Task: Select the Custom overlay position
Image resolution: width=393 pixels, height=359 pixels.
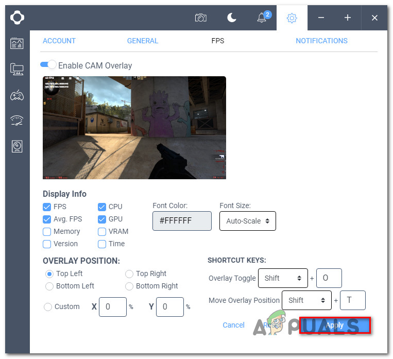Action: [48, 306]
